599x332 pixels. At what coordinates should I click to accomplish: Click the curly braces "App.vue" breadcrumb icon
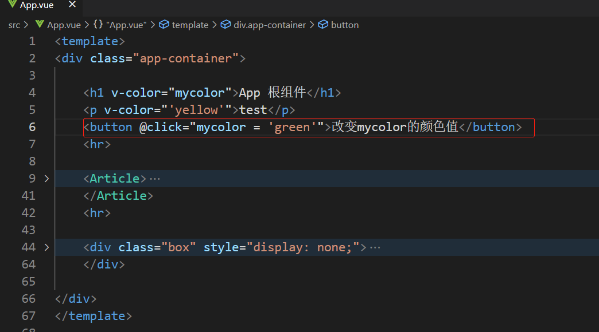98,25
